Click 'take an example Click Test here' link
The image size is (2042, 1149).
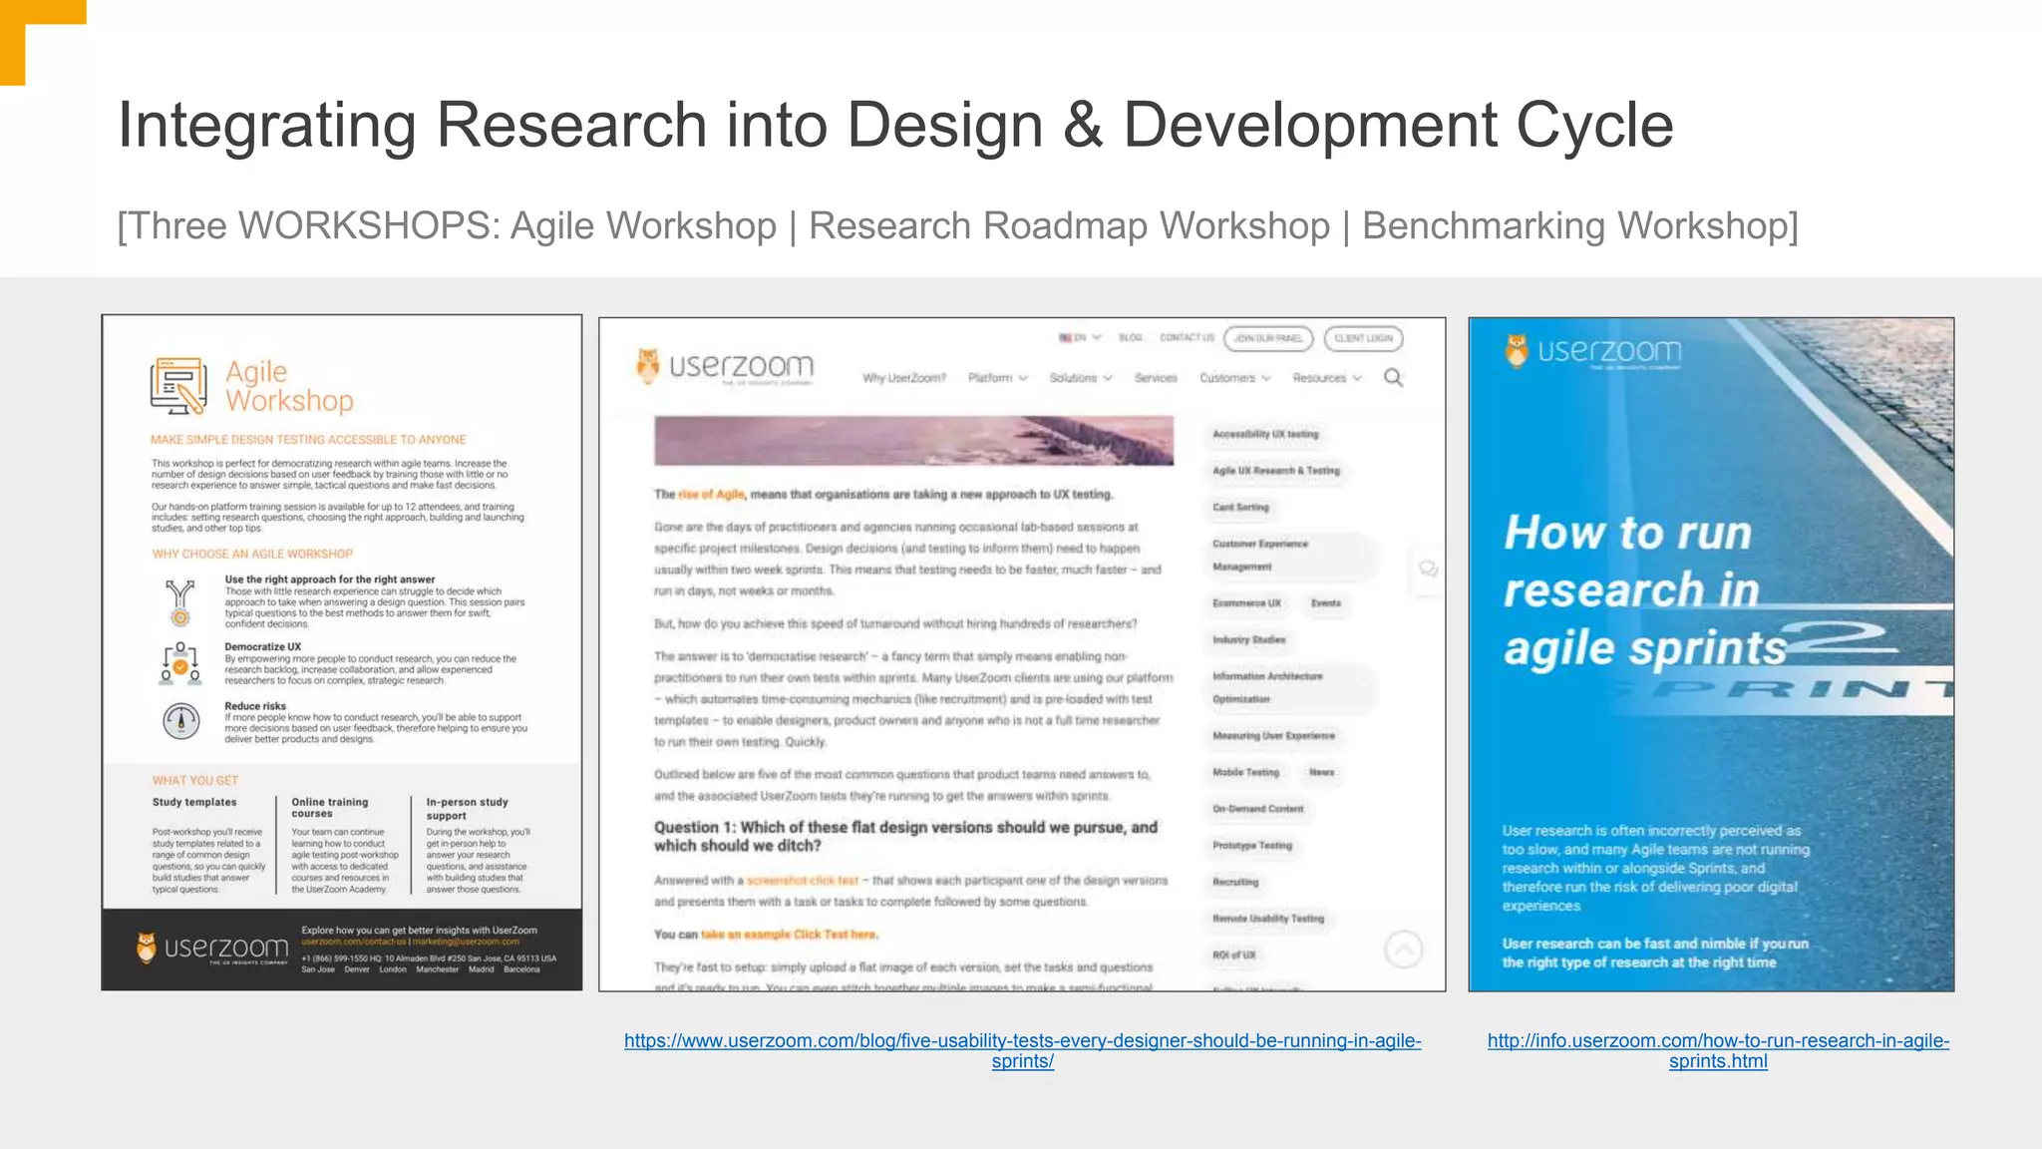[x=789, y=935]
